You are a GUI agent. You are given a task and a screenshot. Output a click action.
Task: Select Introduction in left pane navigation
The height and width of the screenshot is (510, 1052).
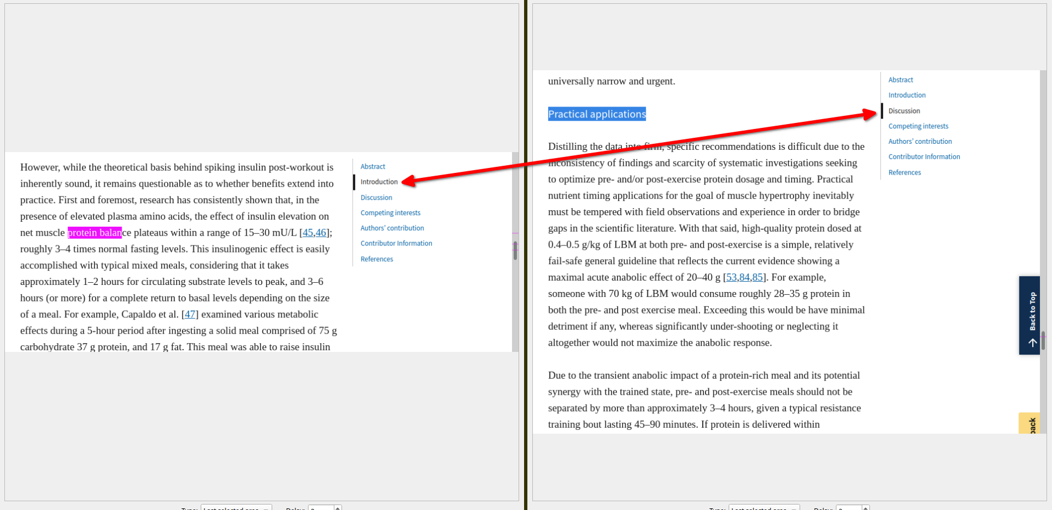379,182
